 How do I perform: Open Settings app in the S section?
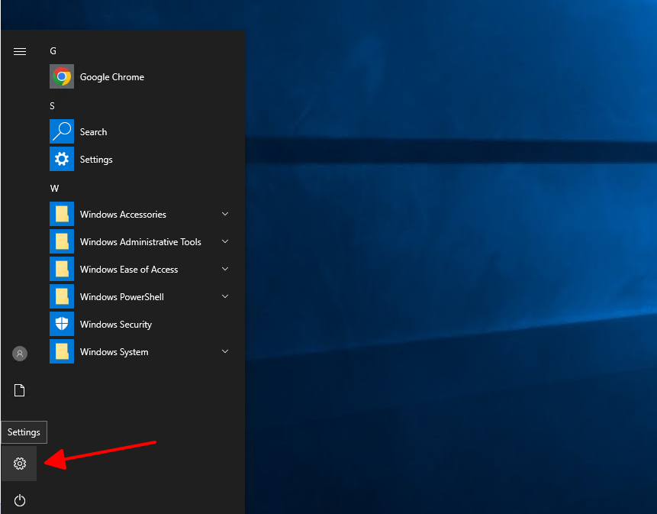95,160
